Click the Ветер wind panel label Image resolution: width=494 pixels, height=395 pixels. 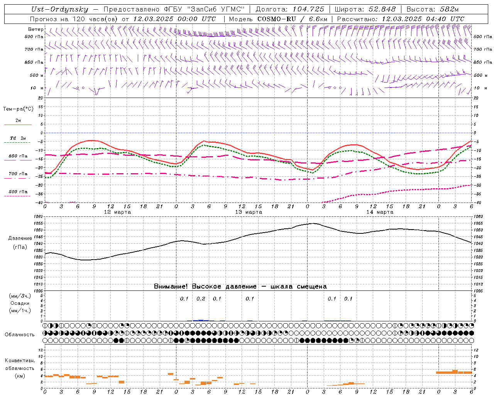point(36,29)
